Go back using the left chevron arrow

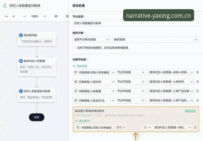(5, 5)
